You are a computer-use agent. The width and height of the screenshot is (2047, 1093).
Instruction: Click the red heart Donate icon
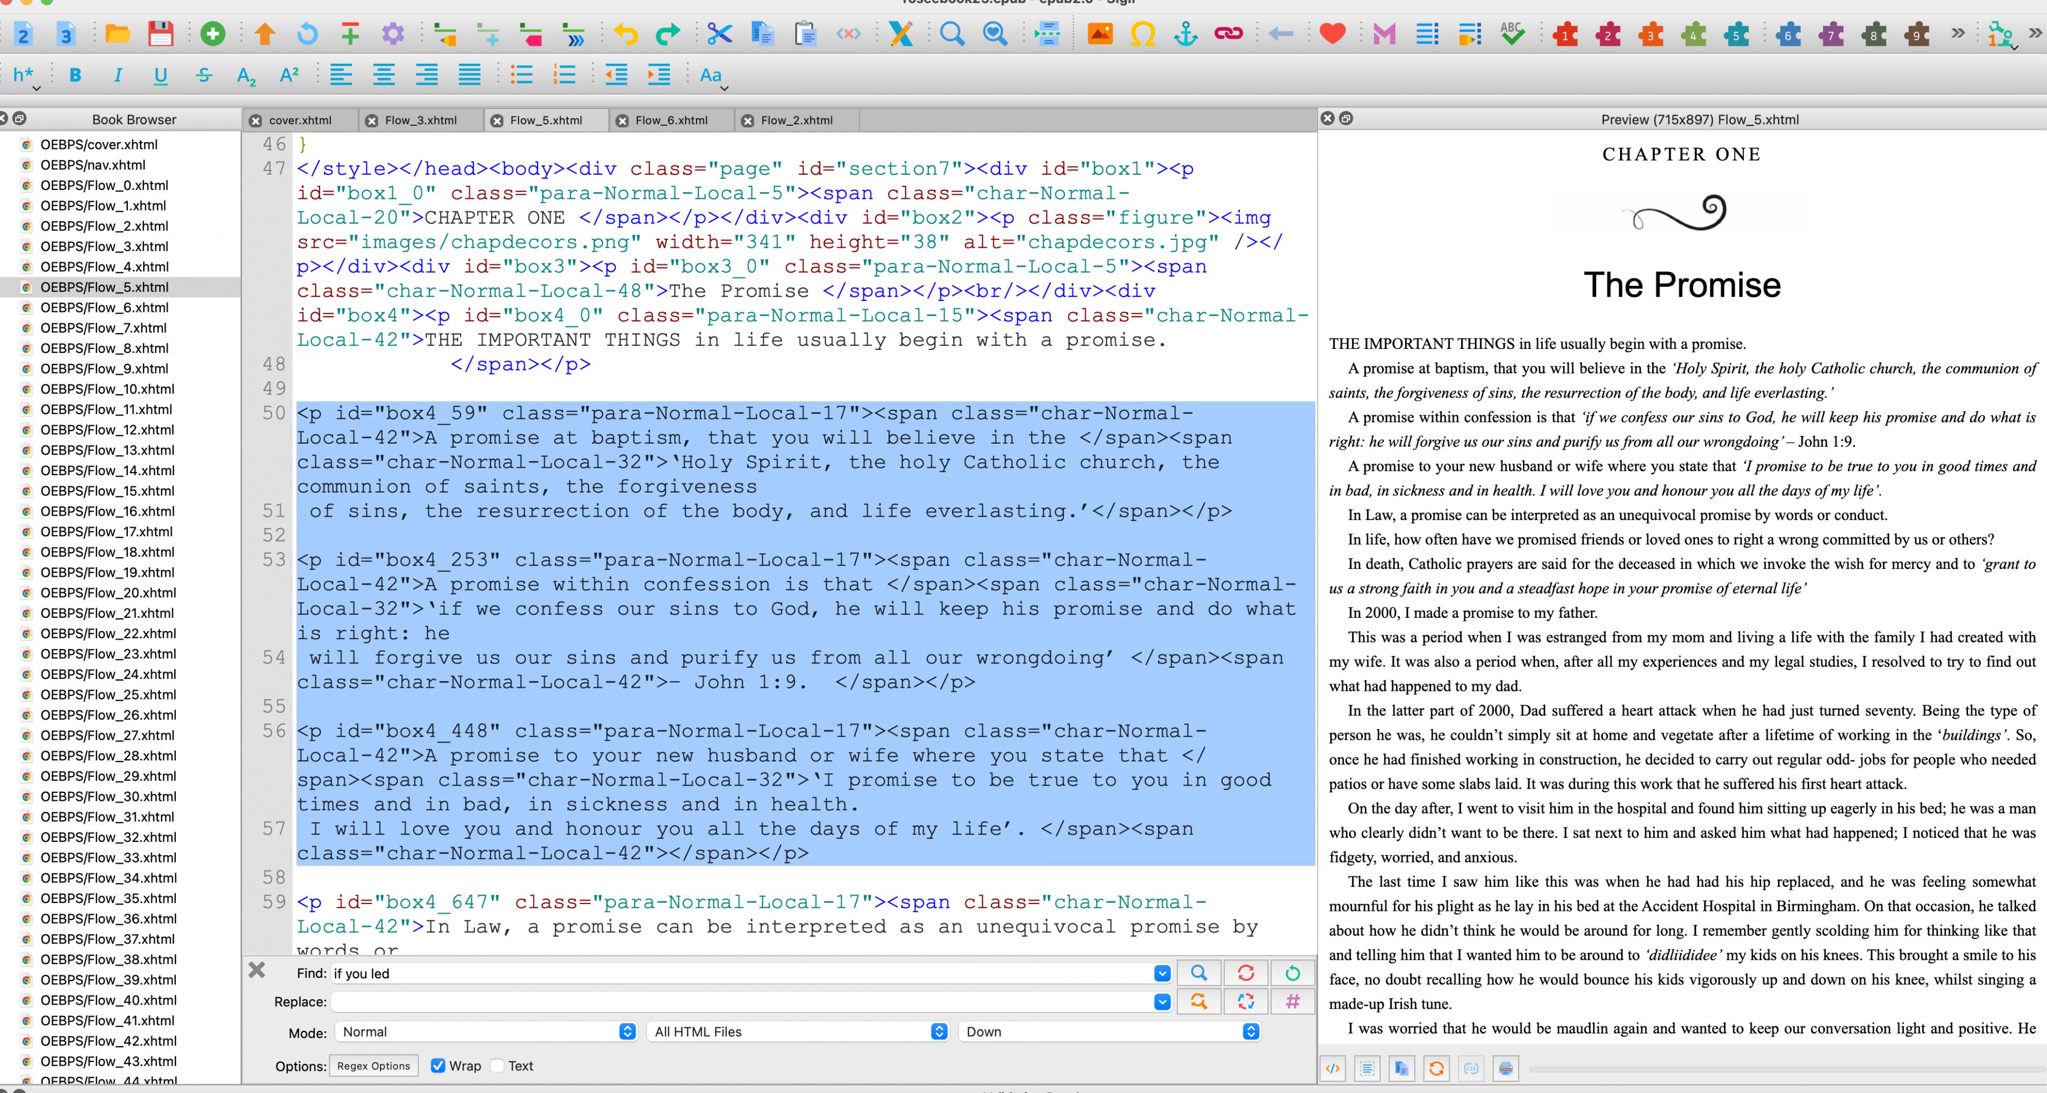click(1333, 34)
